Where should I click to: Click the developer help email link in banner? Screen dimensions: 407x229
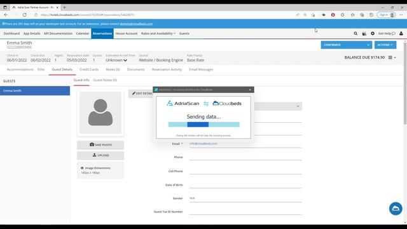tap(136, 24)
